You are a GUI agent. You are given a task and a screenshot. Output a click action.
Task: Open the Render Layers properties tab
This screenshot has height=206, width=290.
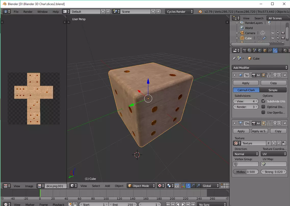tap(249, 50)
